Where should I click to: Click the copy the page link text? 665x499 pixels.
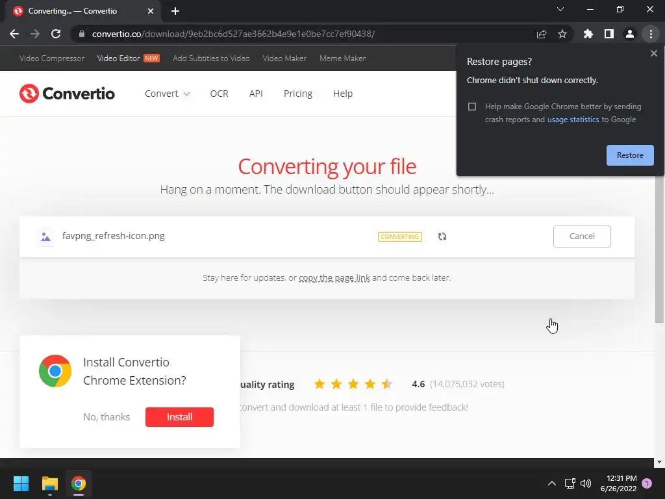[x=334, y=278]
